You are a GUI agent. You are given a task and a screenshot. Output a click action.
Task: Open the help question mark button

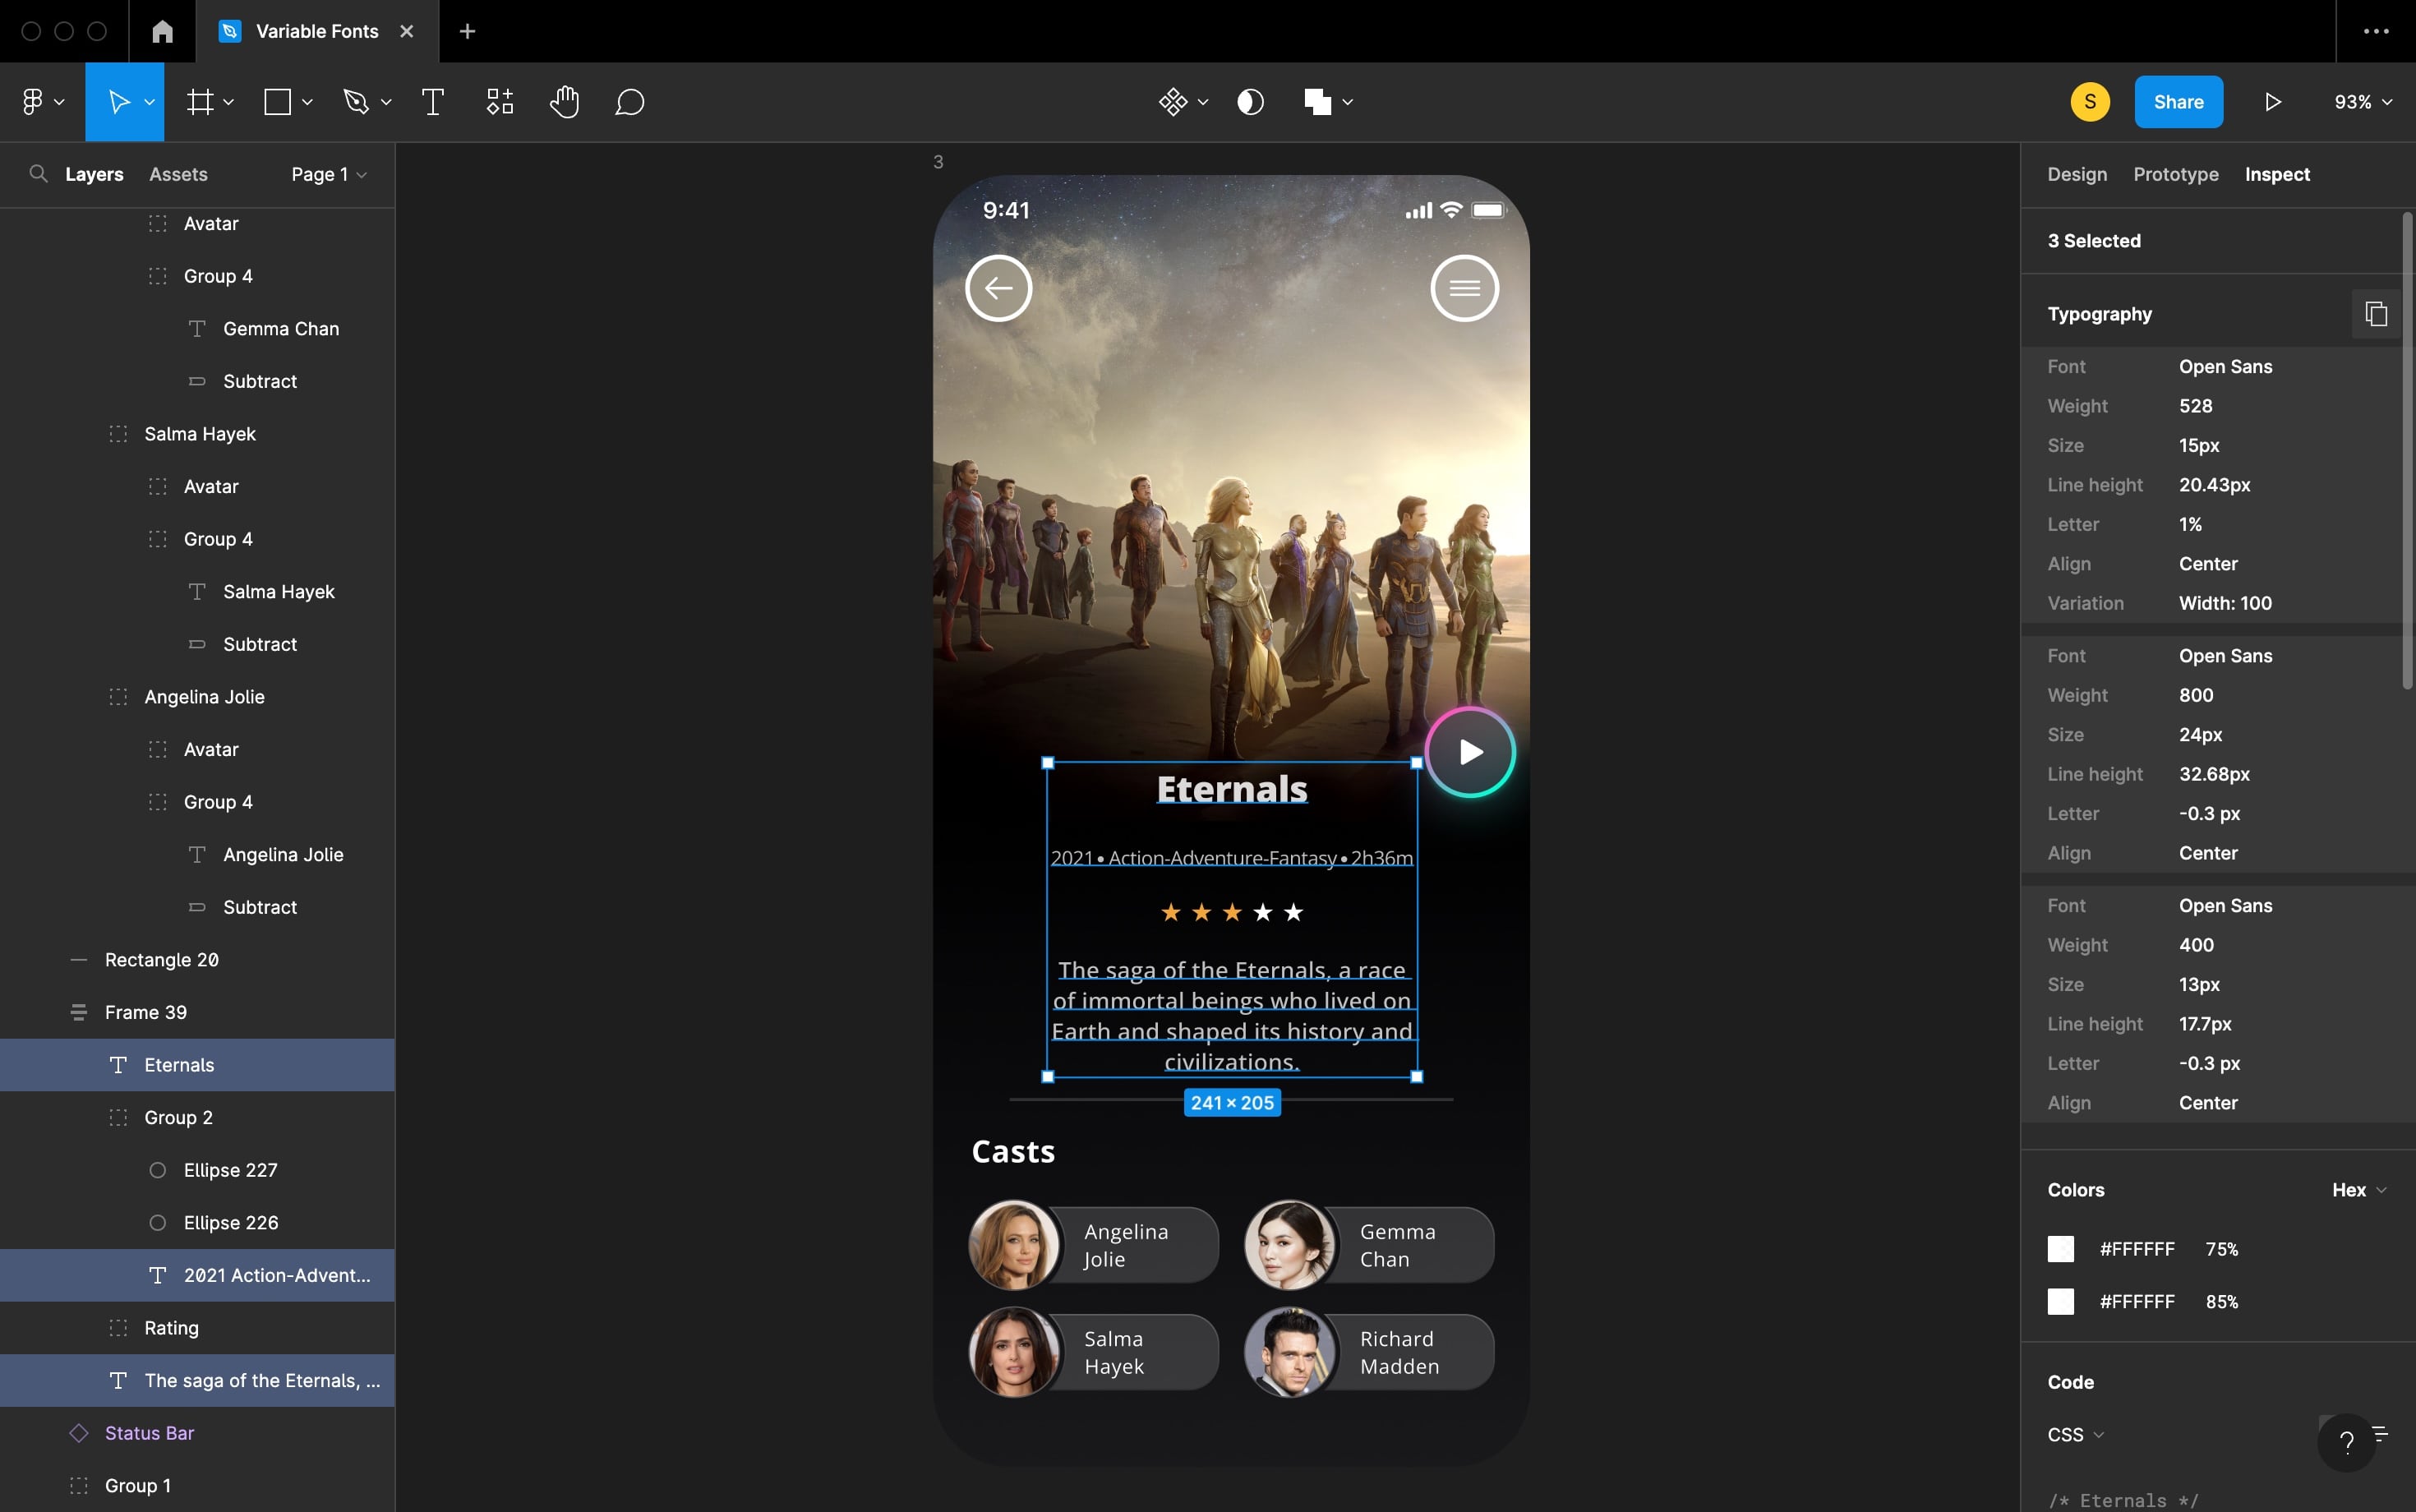point(2346,1442)
